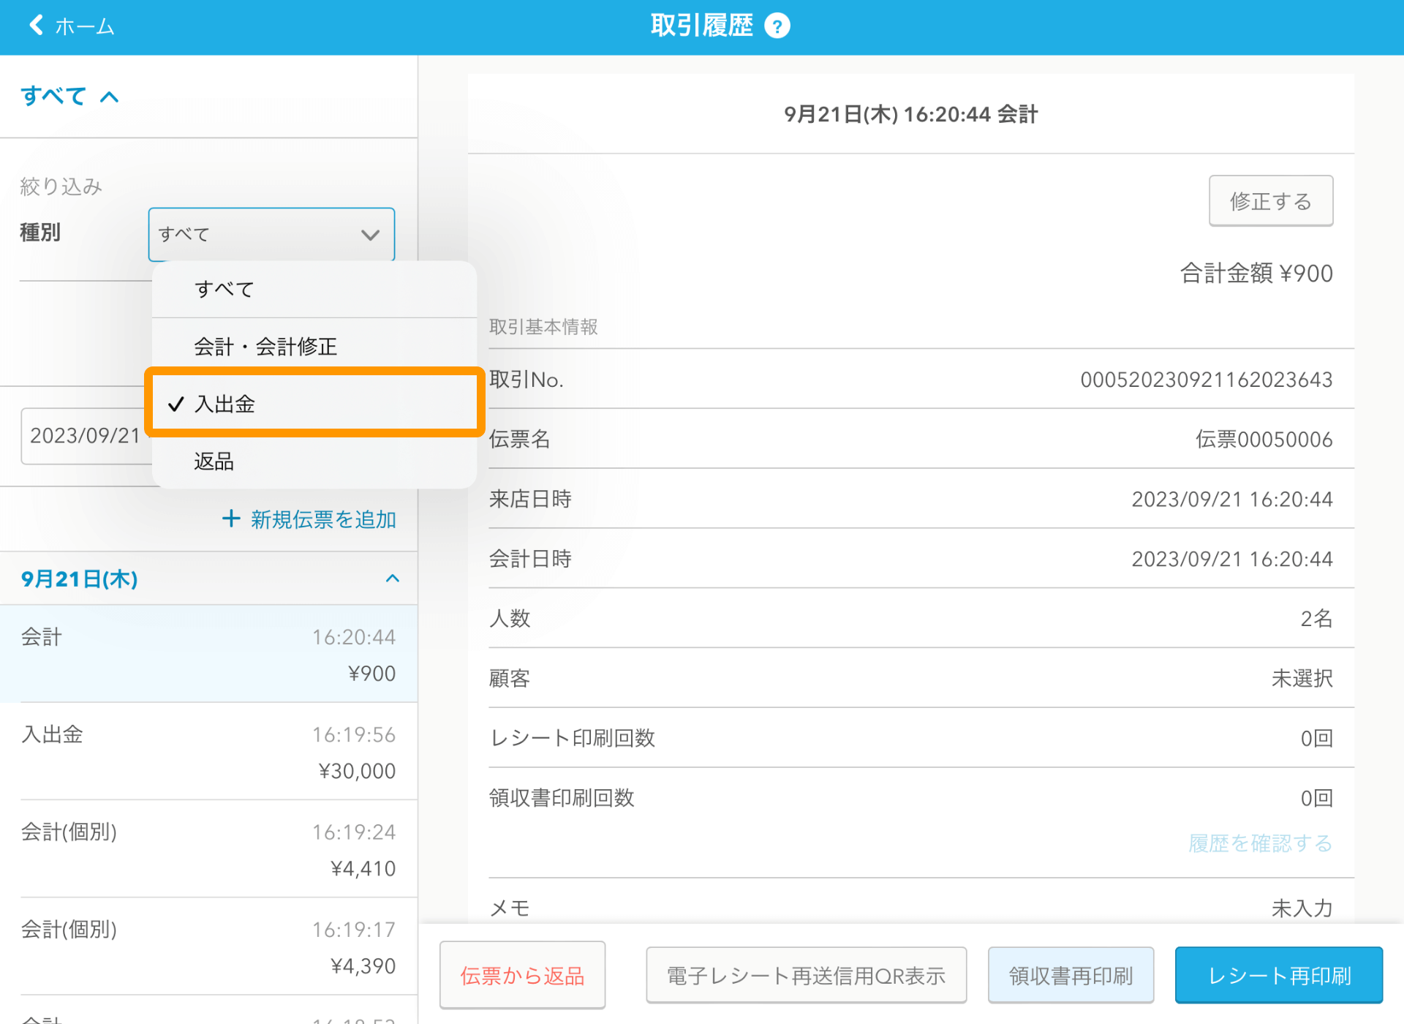Collapse the 9月21日(木) date section

click(x=393, y=579)
